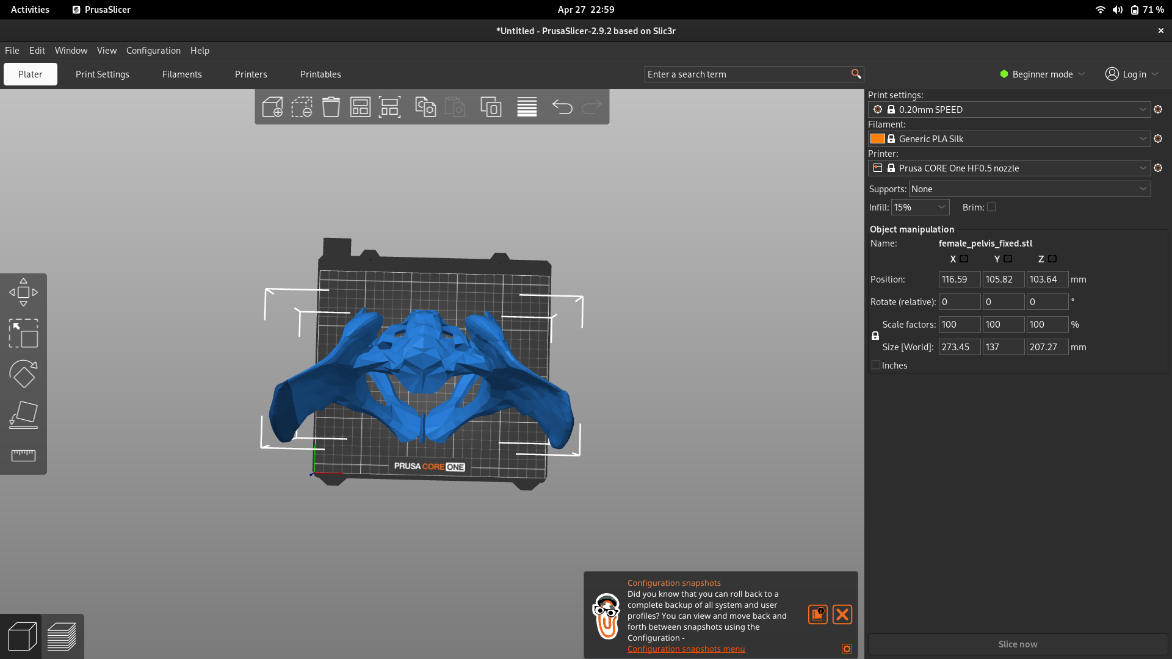Switch to the Filaments tab
Image resolution: width=1172 pixels, height=659 pixels.
pyautogui.click(x=182, y=74)
